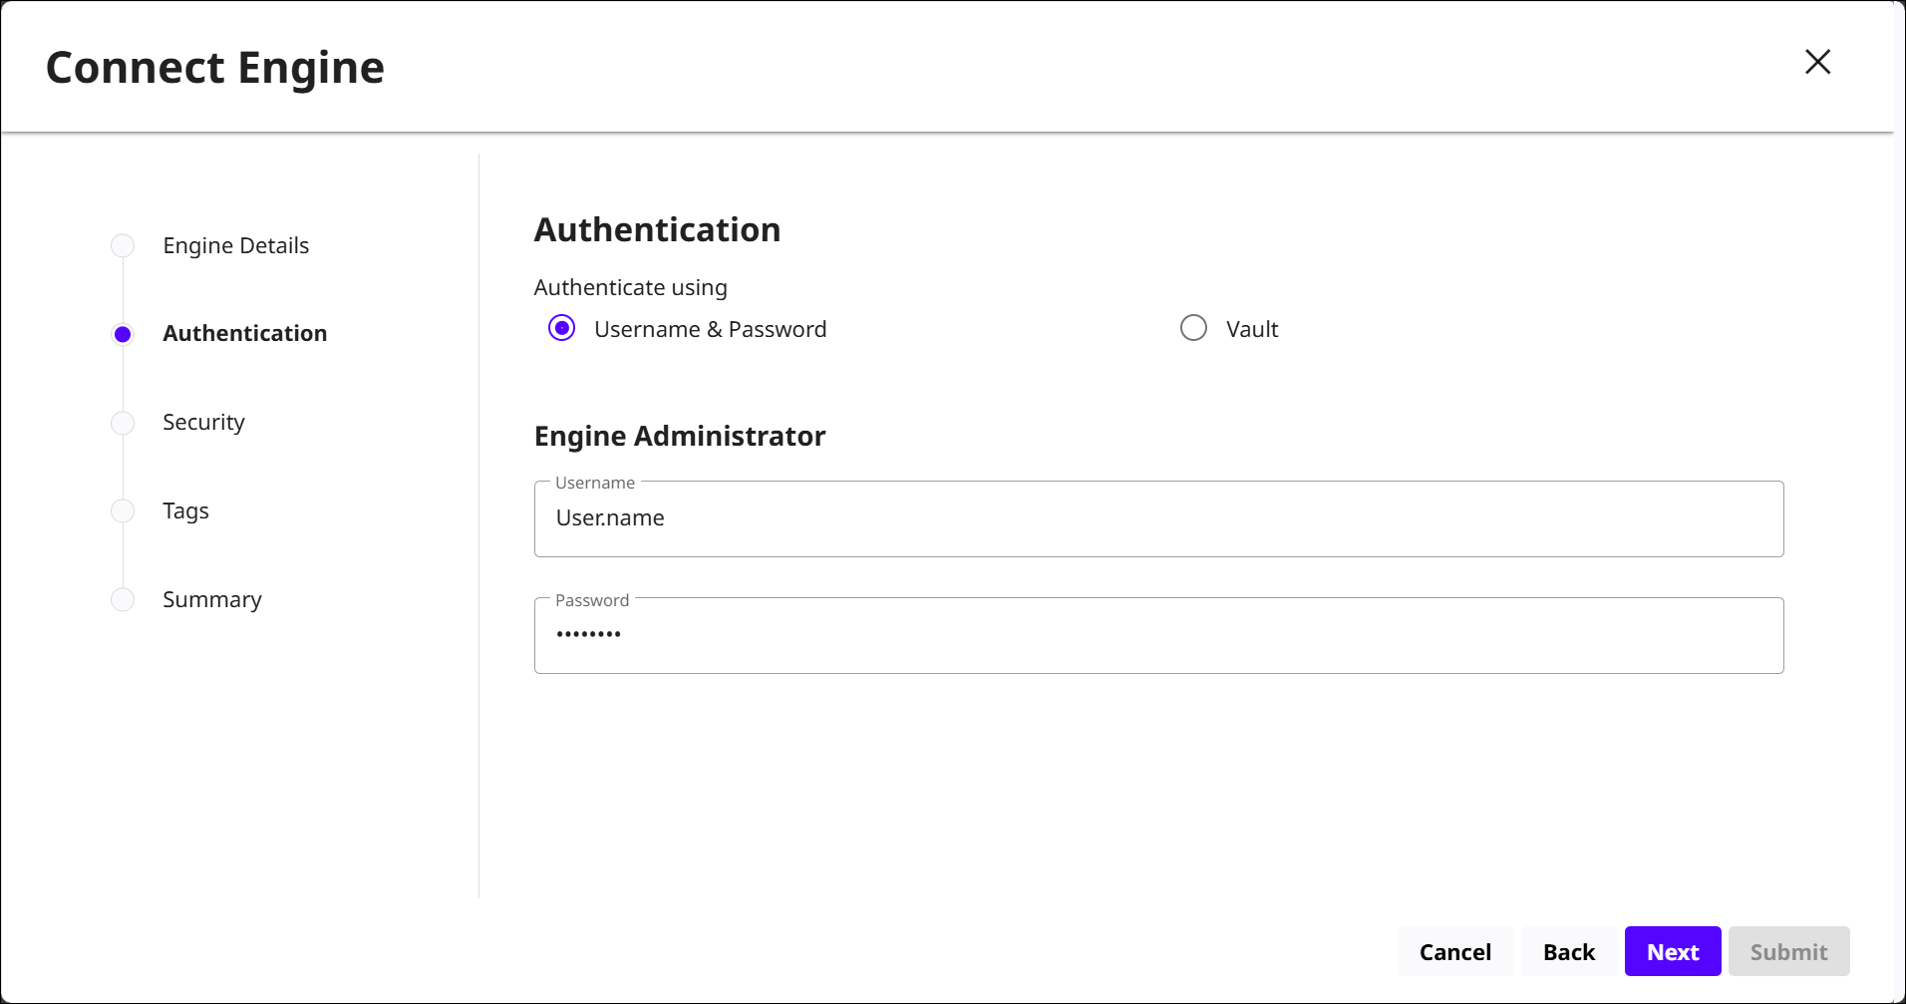This screenshot has width=1906, height=1004.
Task: Click the Security step circle marker
Action: (x=123, y=423)
